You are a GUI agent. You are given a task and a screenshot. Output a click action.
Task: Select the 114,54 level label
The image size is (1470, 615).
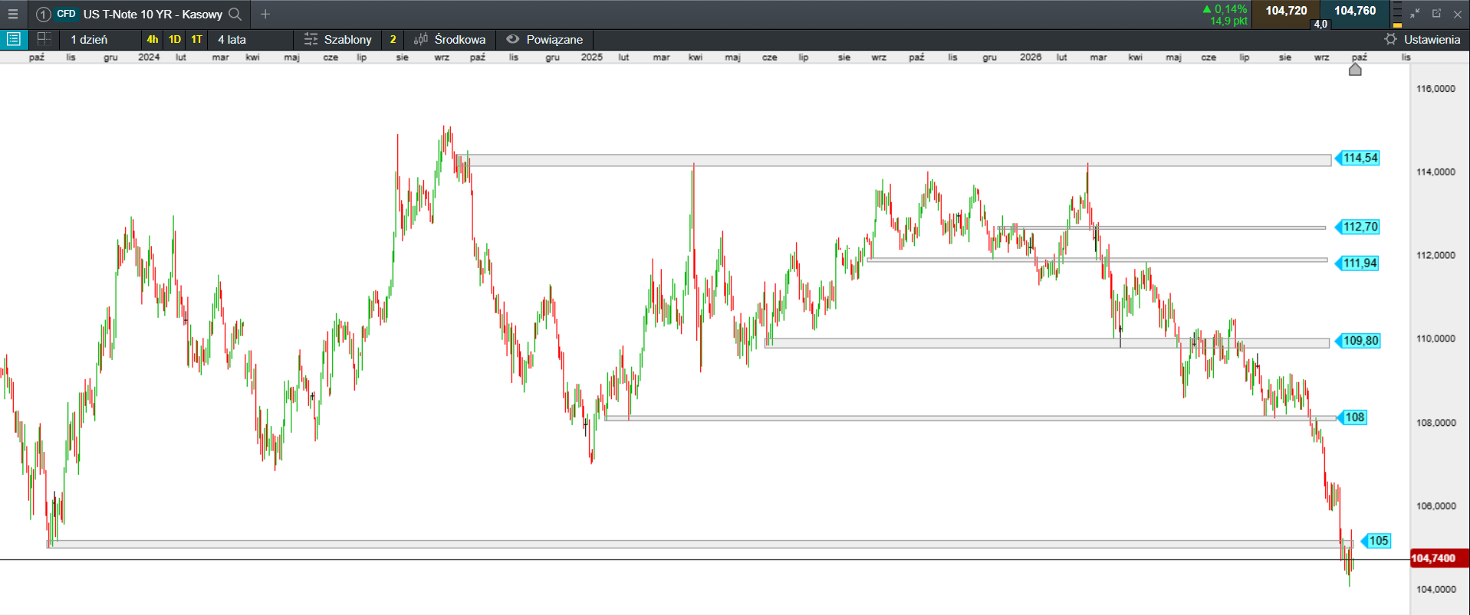tap(1357, 158)
